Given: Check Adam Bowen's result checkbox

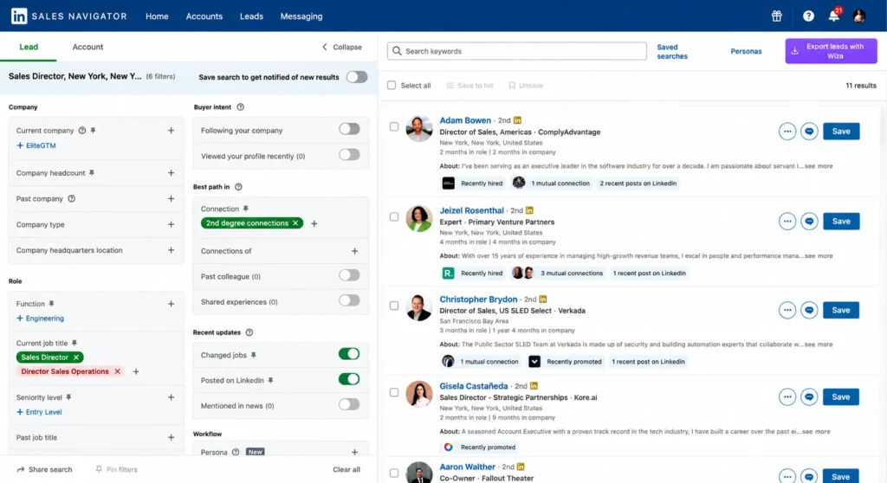Looking at the screenshot, I should coord(394,126).
